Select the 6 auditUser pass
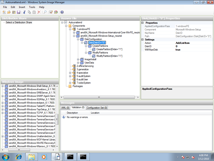This screenshot has width=214, height=161. click(82, 79)
